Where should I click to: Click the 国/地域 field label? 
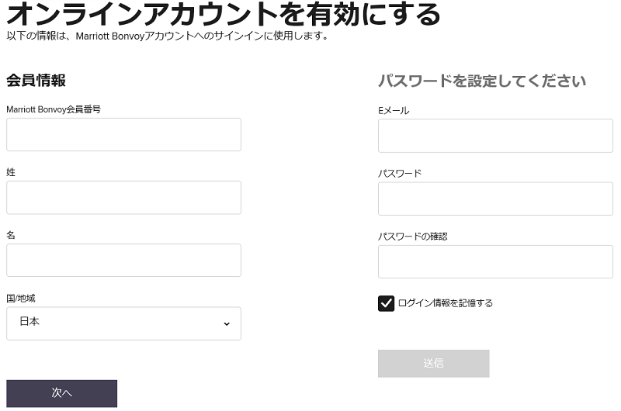[x=21, y=299]
